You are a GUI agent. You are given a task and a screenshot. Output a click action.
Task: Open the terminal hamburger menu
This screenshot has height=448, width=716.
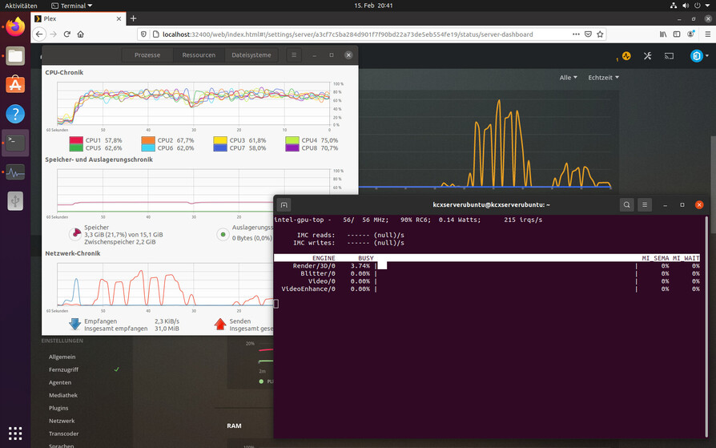tap(645, 205)
